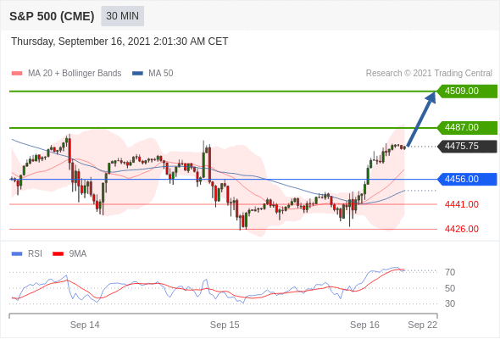
Task: Click the RSI 70 level label
Action: pyautogui.click(x=450, y=272)
